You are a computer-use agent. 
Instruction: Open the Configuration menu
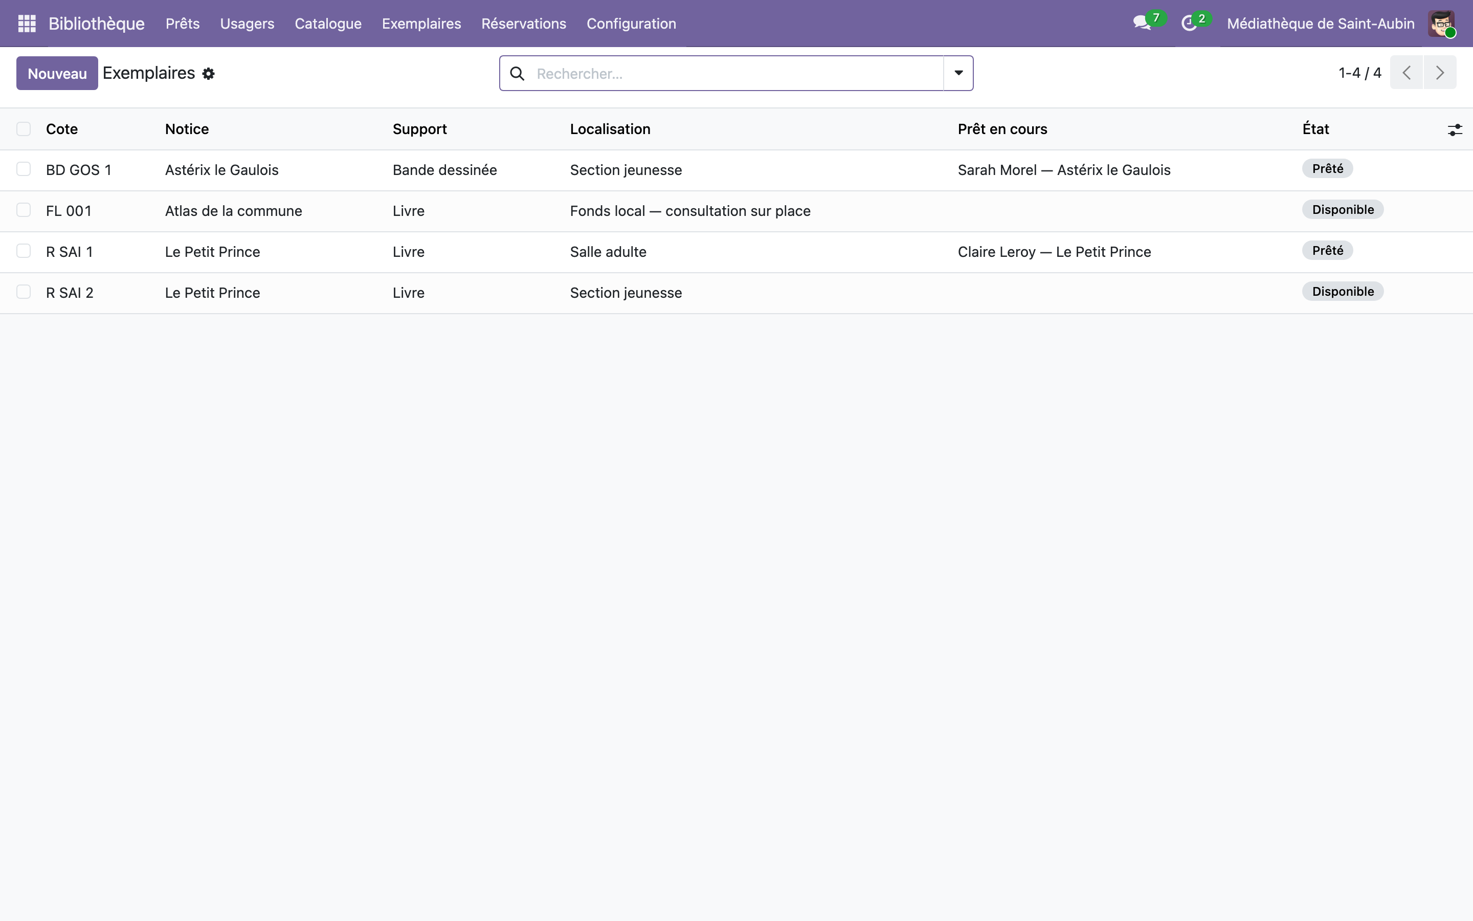coord(631,24)
